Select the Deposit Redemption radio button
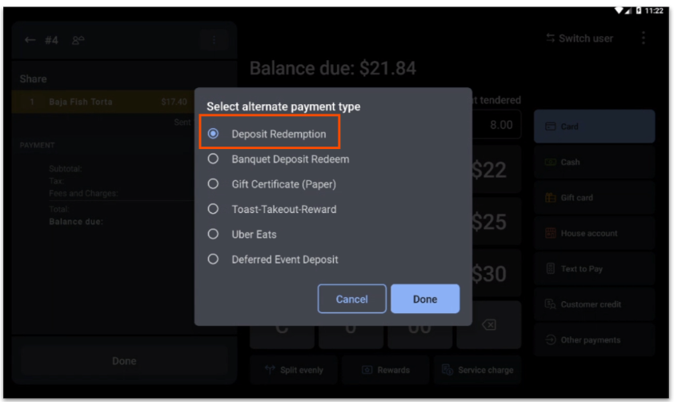 (213, 134)
